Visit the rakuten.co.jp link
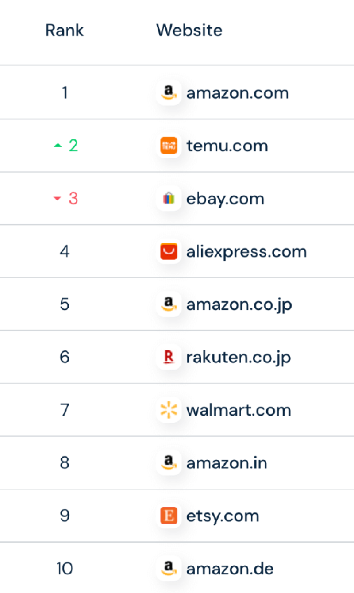Viewport: 354px width, 593px height. click(239, 357)
